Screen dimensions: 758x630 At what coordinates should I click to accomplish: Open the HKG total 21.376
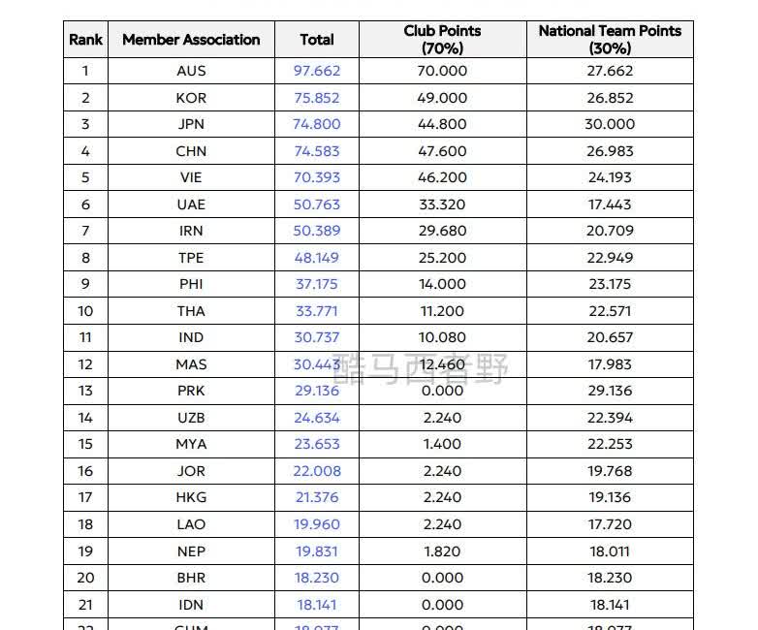click(317, 497)
